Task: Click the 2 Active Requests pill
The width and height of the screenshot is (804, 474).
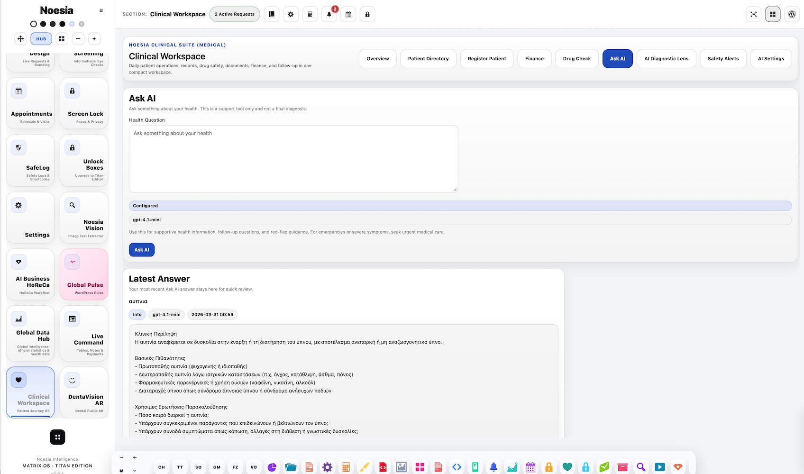Action: coord(235,14)
